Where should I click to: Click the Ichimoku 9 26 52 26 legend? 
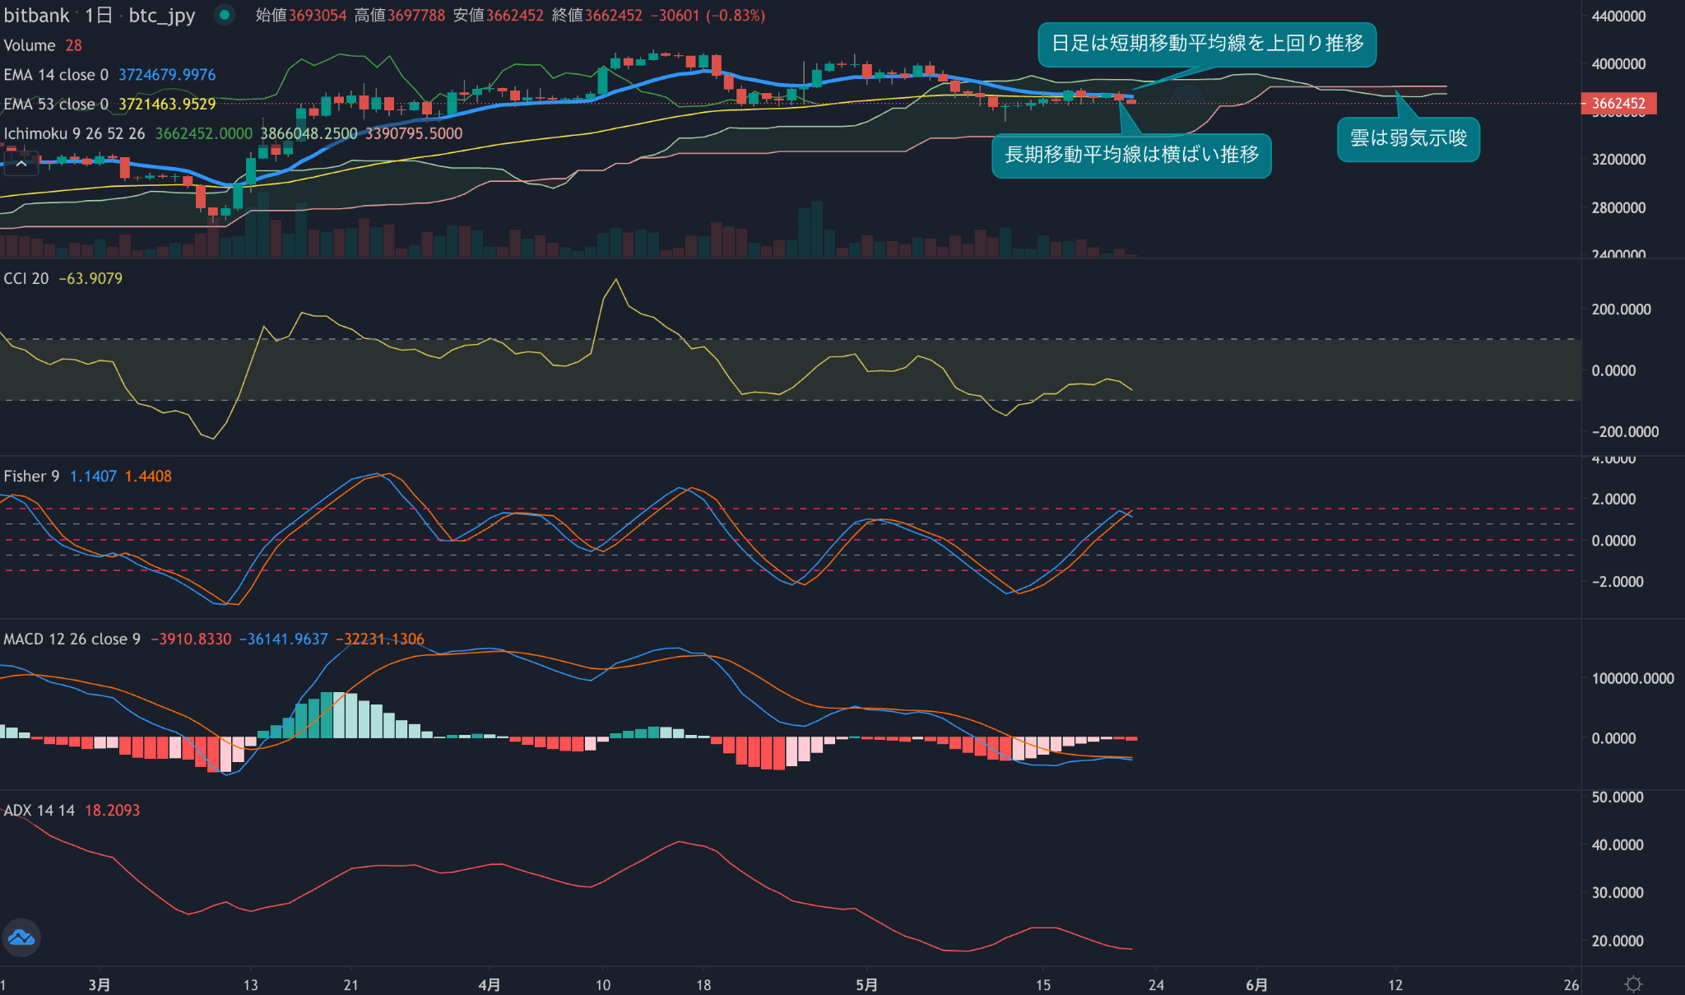[x=74, y=133]
